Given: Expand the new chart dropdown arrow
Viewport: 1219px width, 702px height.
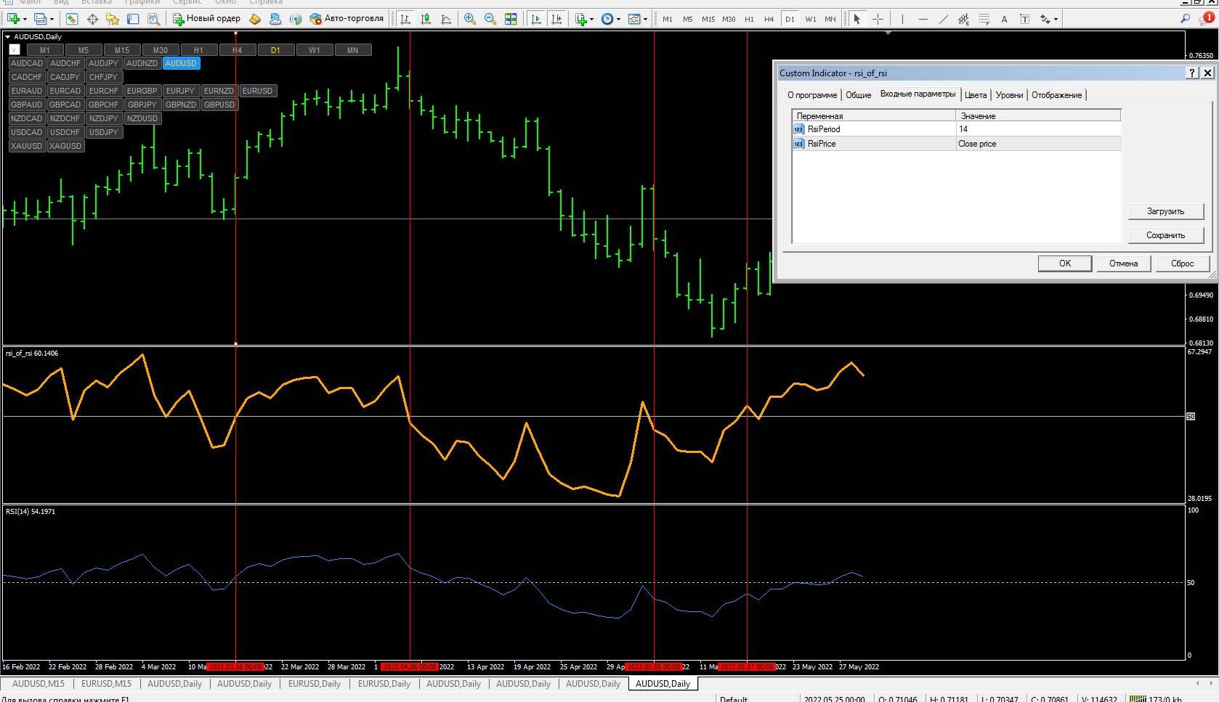Looking at the screenshot, I should tap(25, 19).
